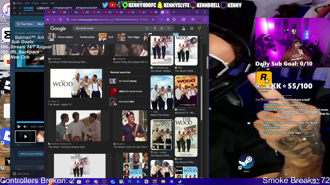Image resolution: width=330 pixels, height=185 pixels.
Task: Seek on the Steam video progress bar
Action: click(30, 122)
